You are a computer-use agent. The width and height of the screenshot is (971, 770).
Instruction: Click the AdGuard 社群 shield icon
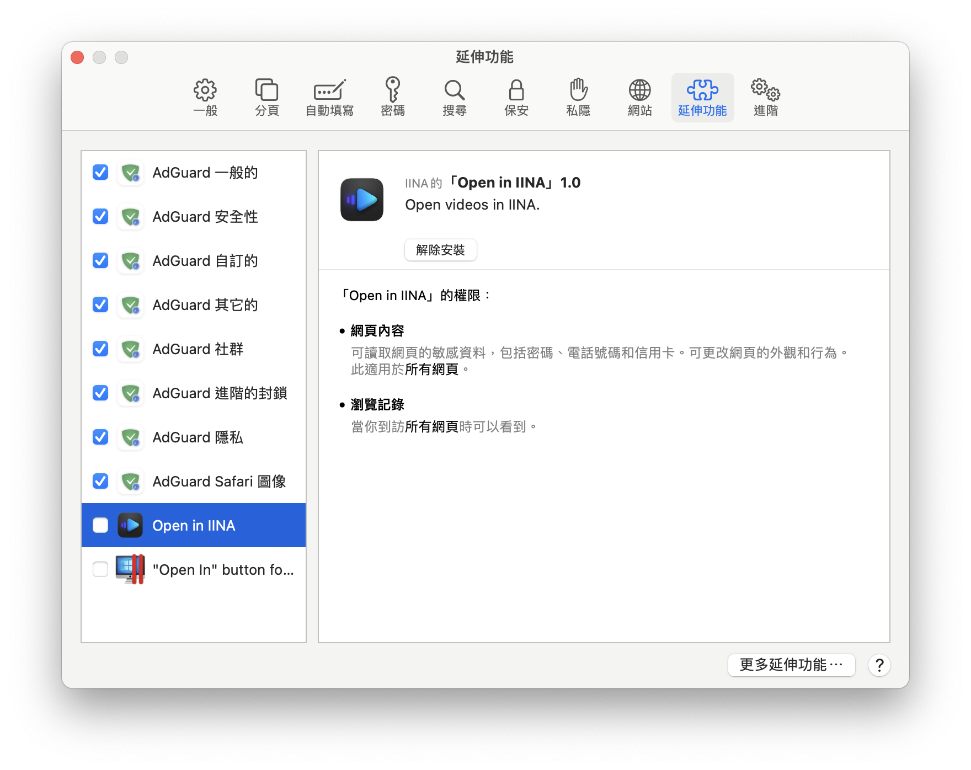(x=131, y=349)
